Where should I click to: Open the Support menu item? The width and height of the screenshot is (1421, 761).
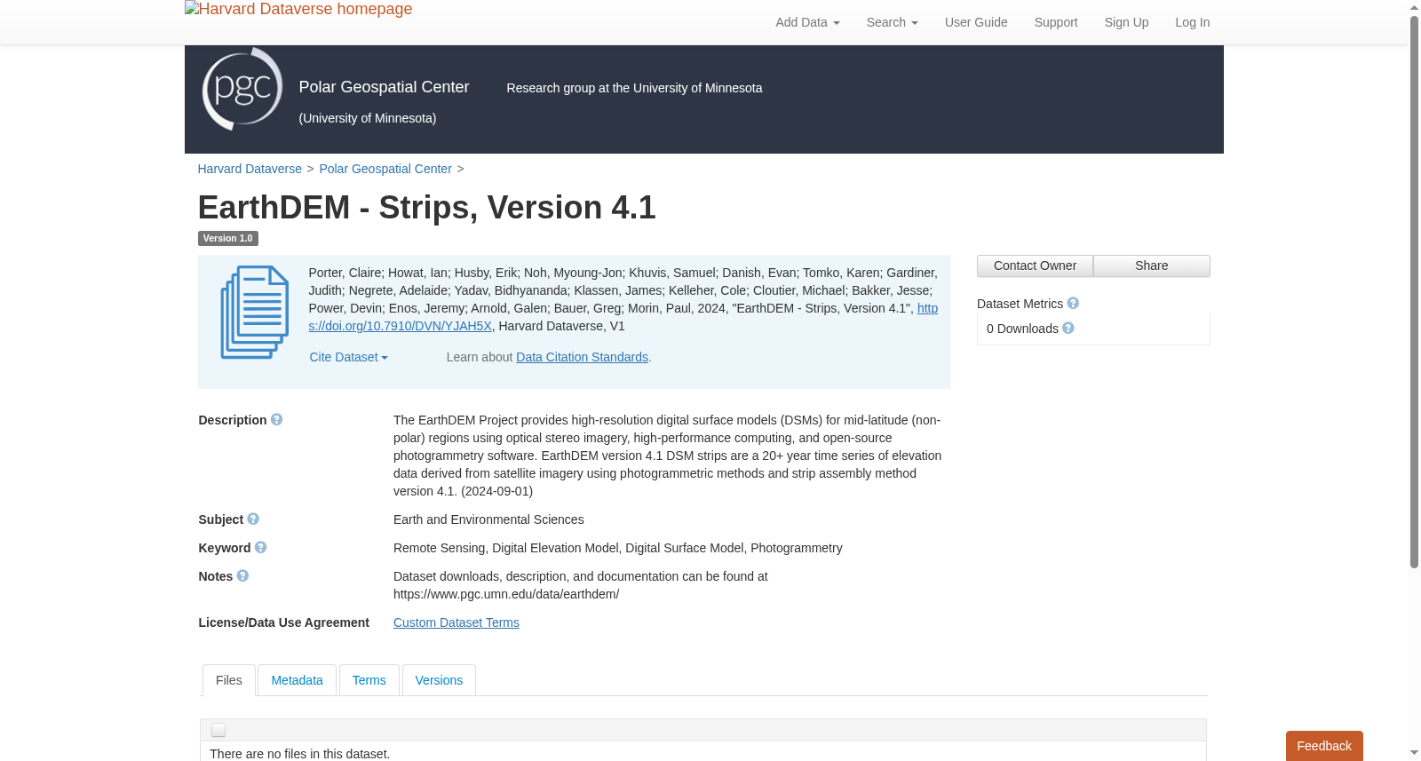[1056, 22]
